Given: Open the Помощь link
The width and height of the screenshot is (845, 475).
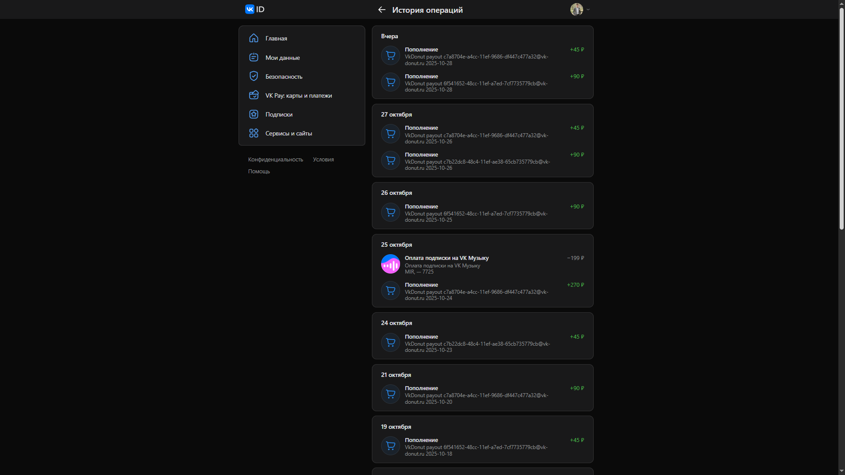Looking at the screenshot, I should point(259,172).
